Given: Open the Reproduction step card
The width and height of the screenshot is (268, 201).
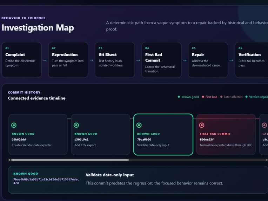Looking at the screenshot, I should point(68,60).
